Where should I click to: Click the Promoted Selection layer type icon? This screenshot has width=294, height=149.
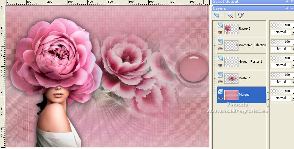[x=220, y=42]
